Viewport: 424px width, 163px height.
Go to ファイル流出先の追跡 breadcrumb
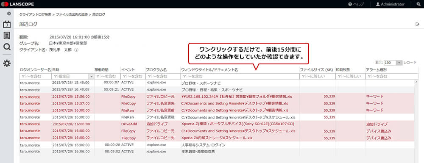(72, 14)
